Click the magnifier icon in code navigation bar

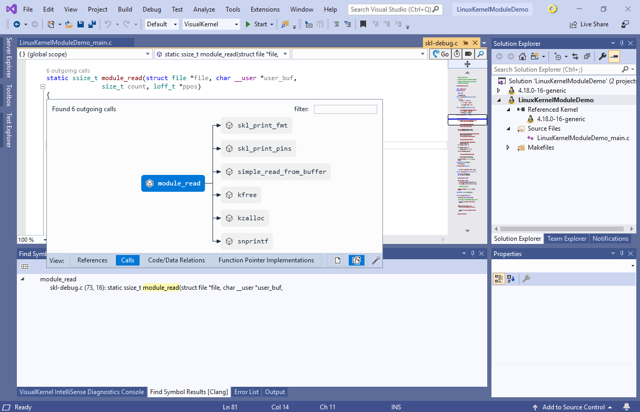[480, 54]
